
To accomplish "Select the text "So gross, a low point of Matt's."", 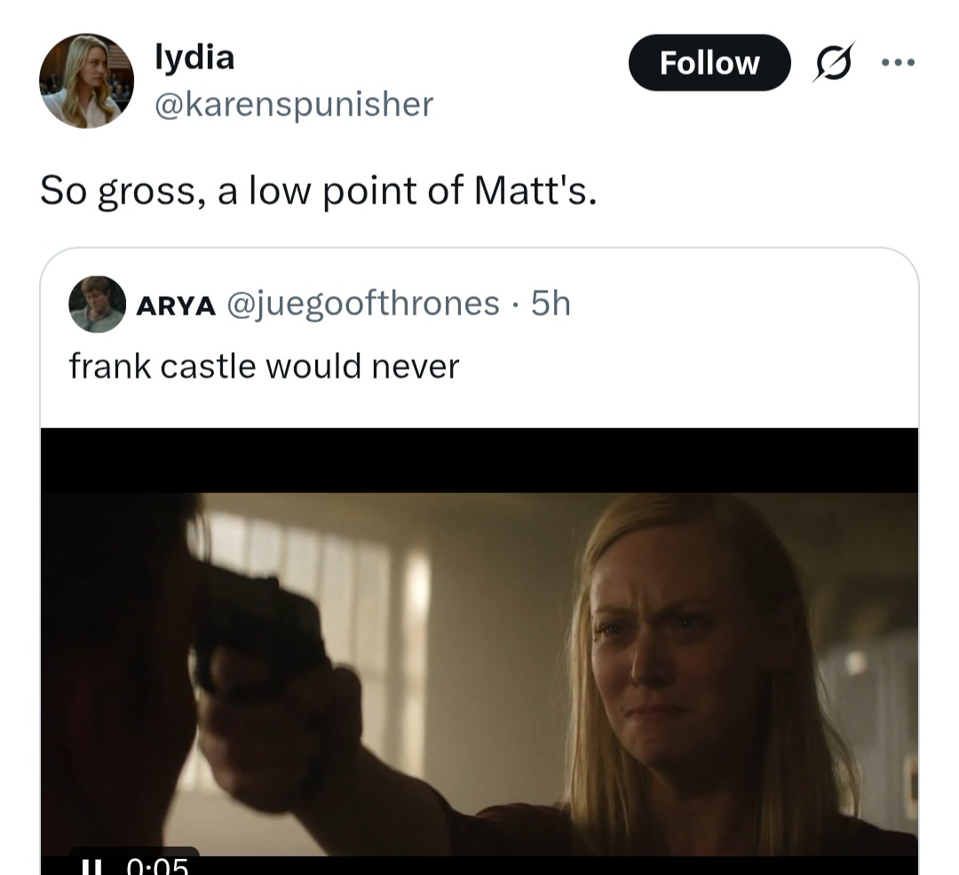I will click(318, 190).
